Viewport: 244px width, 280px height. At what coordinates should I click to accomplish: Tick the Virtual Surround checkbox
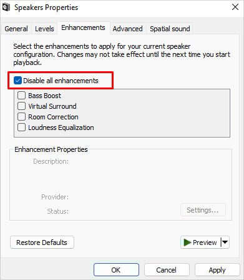[21, 106]
